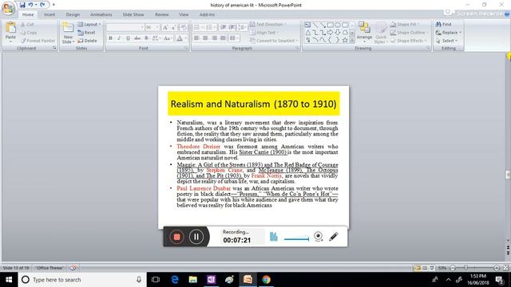Open the Layout dropdown

[x=89, y=25]
